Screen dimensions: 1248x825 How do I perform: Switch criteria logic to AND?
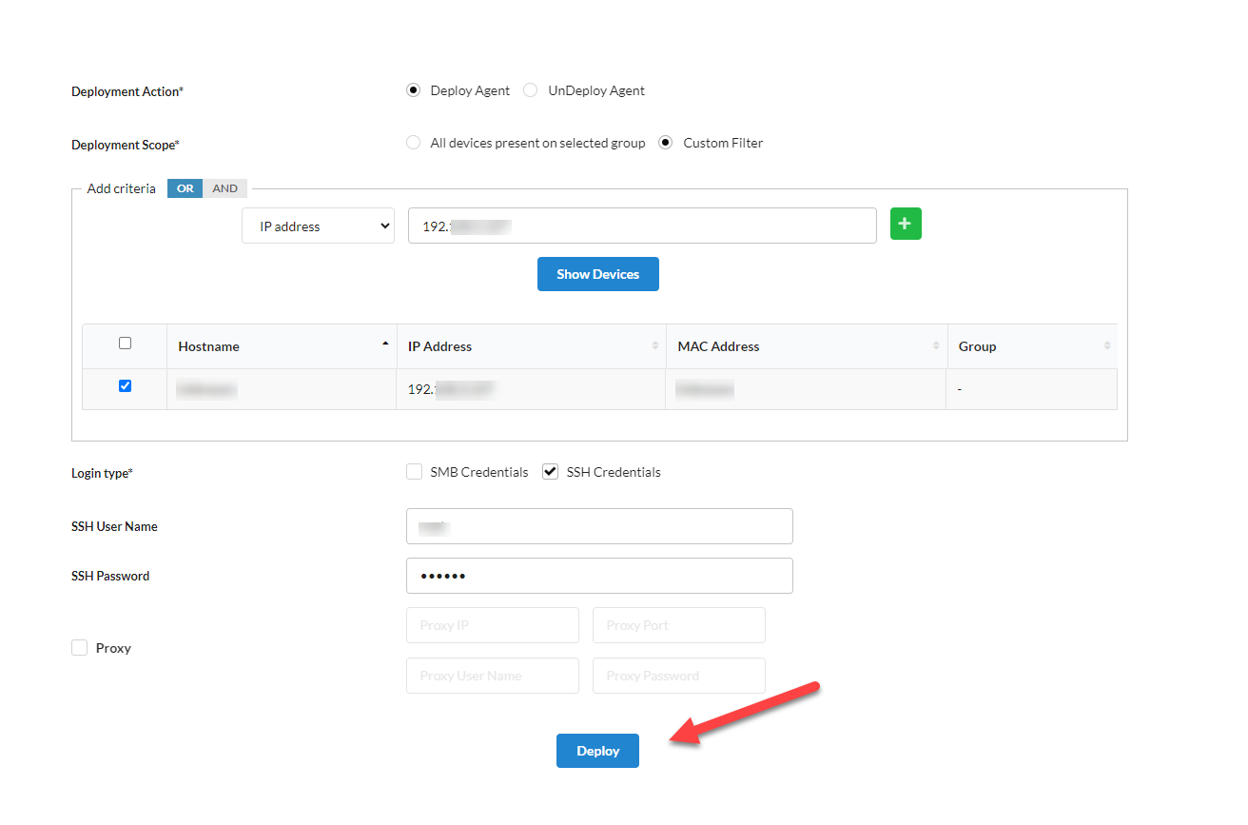click(225, 187)
